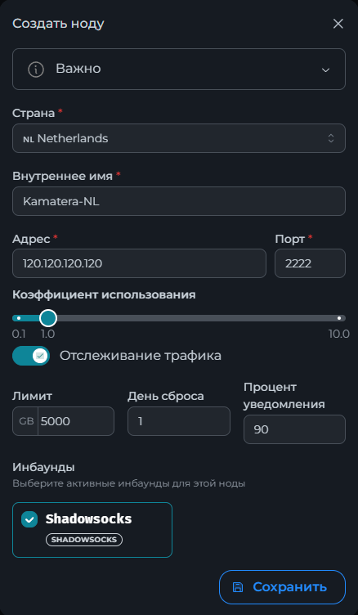Screen dimensions: 358x615
Task: Click the Процент уведомления field
Action: (x=294, y=429)
